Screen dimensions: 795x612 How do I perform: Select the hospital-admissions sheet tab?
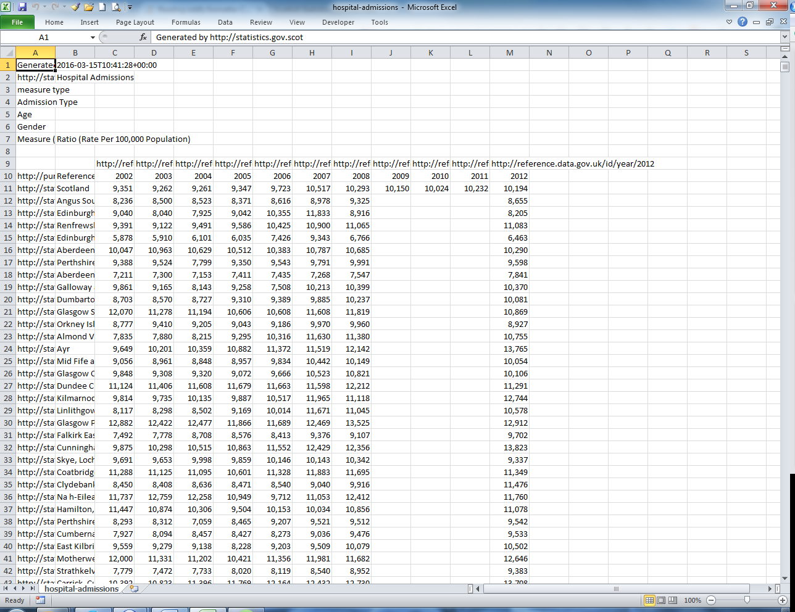[81, 589]
